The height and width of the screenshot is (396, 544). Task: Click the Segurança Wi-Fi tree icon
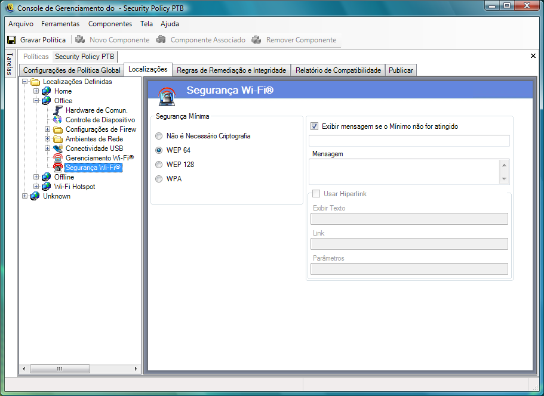(57, 168)
